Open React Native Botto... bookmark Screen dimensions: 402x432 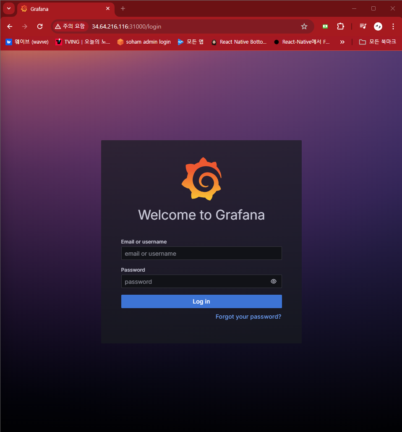pos(239,42)
